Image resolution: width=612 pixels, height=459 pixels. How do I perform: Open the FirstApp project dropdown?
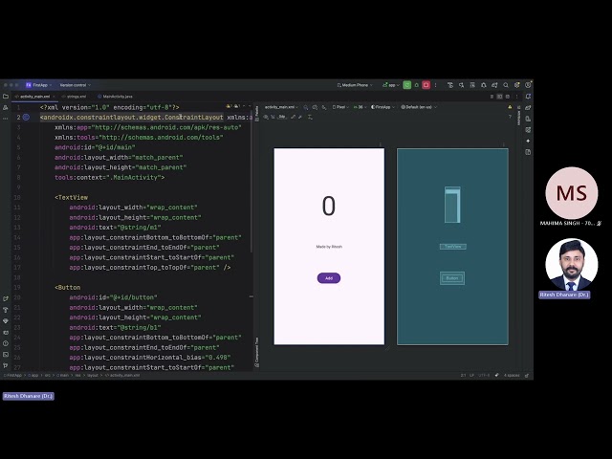pos(39,85)
